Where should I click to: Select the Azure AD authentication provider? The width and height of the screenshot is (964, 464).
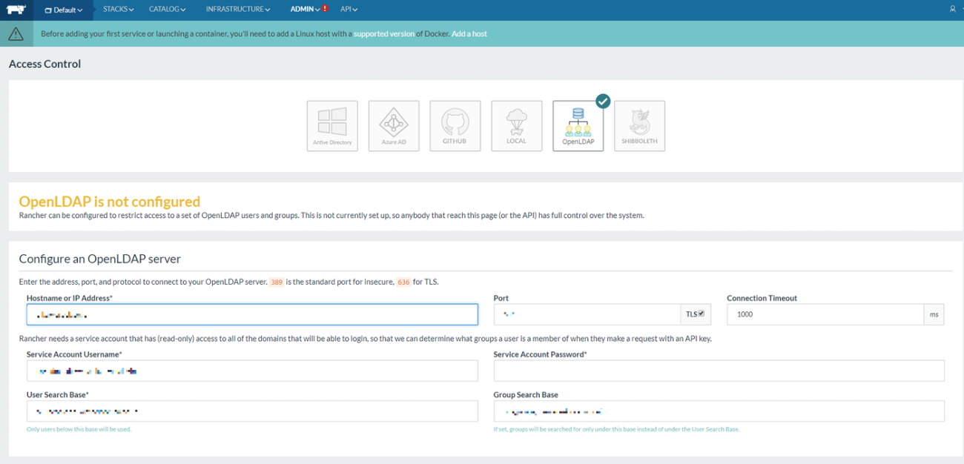point(394,125)
